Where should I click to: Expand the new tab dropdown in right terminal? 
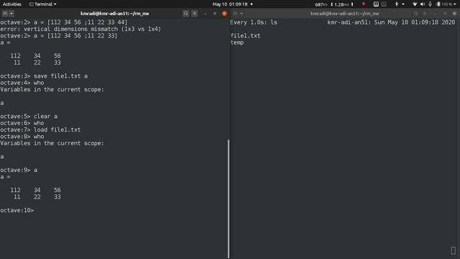coord(241,14)
